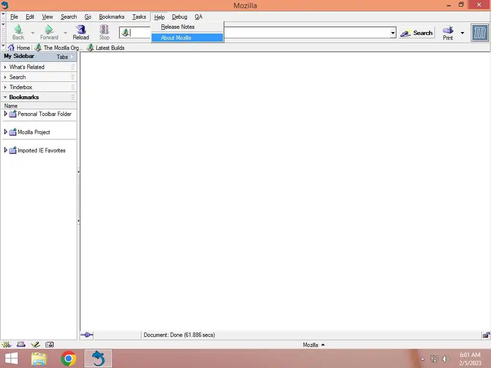Open the sidebar Tabs menu

65,57
